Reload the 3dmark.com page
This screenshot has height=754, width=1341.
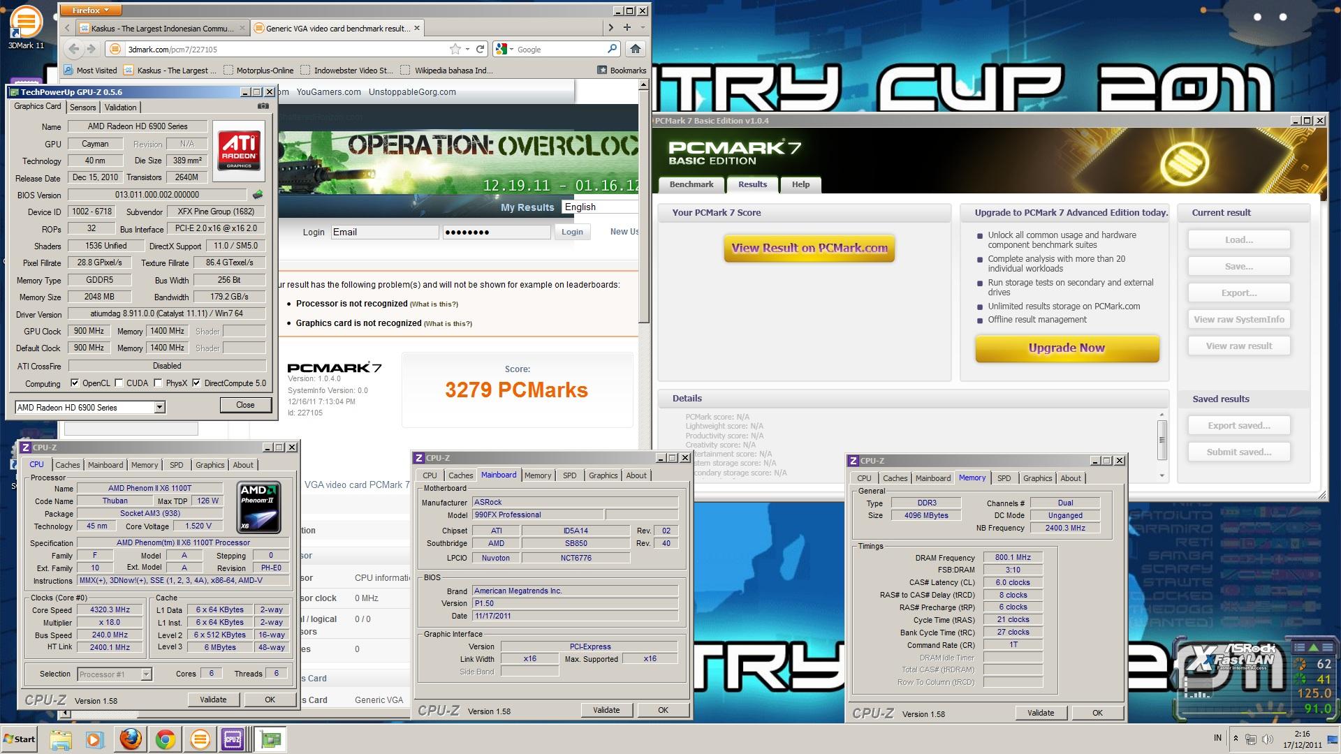tap(480, 49)
